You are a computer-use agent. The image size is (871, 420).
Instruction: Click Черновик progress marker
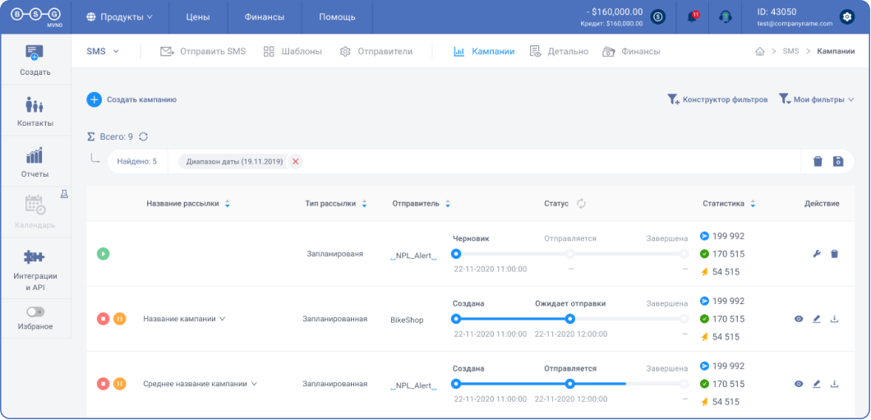456,254
